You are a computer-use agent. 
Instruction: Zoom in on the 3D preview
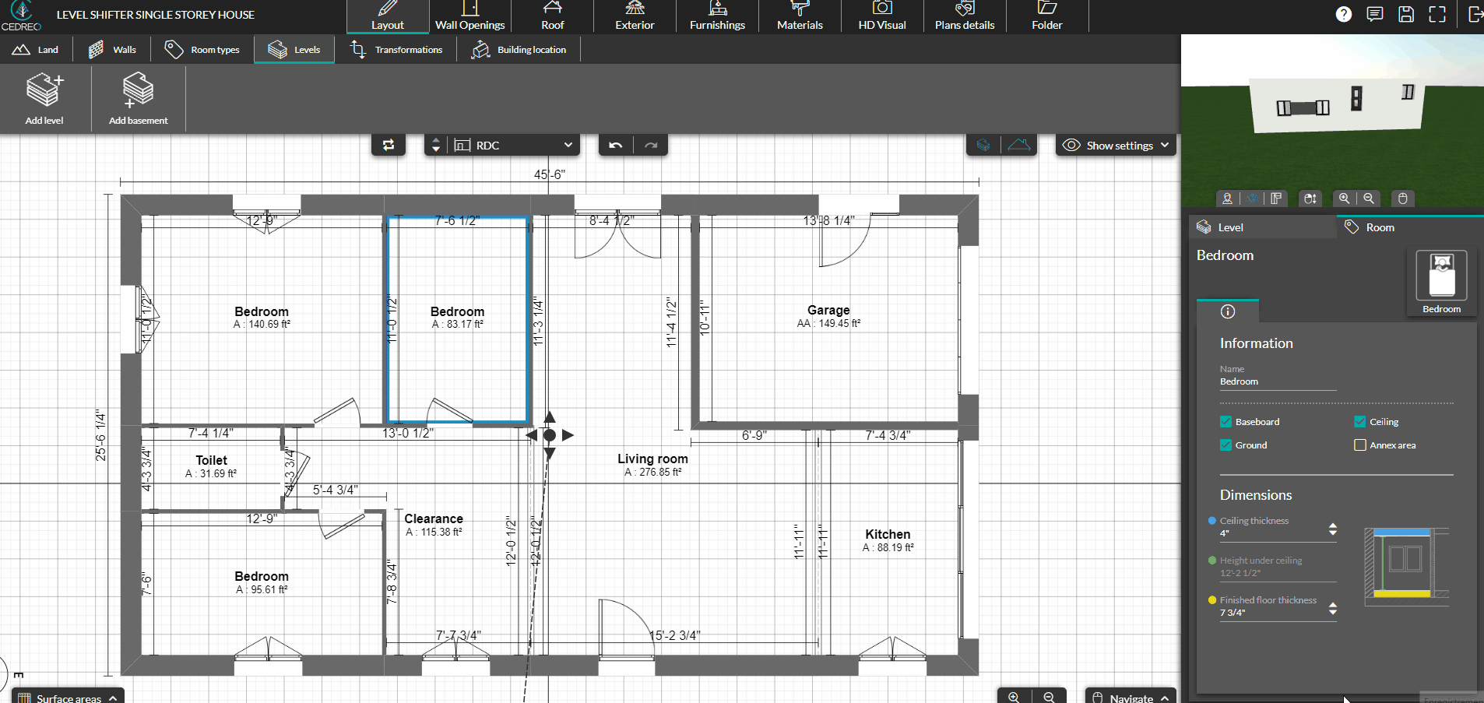coord(1344,199)
